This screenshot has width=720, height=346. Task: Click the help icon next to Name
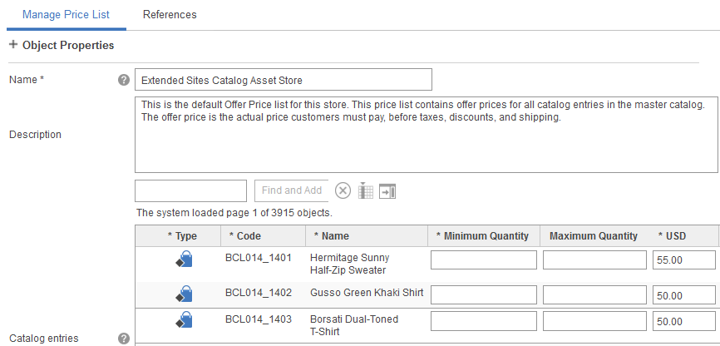124,81
